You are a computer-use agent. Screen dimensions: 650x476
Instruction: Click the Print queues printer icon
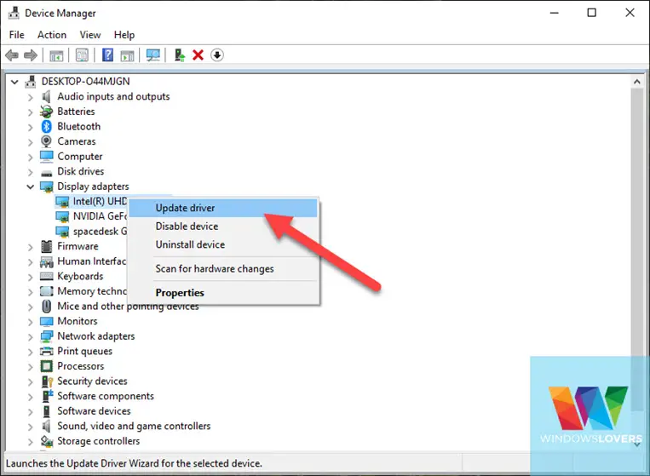pos(46,352)
